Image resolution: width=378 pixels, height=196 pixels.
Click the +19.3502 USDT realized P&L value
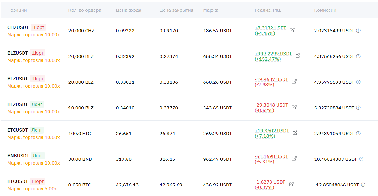click(x=272, y=131)
